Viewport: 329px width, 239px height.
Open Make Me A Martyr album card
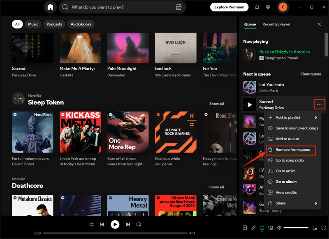80,55
